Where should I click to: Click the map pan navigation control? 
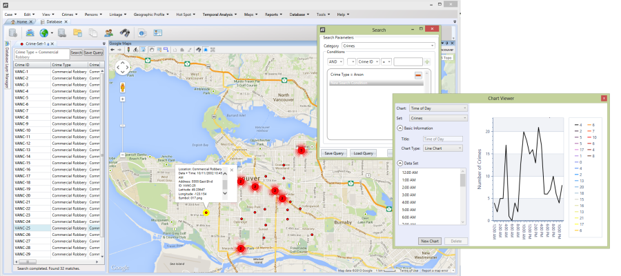click(123, 68)
